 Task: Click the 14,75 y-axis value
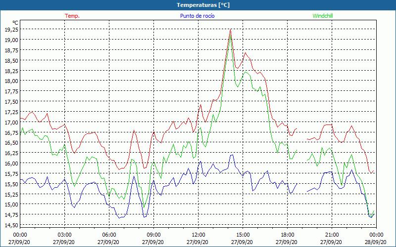(11, 215)
